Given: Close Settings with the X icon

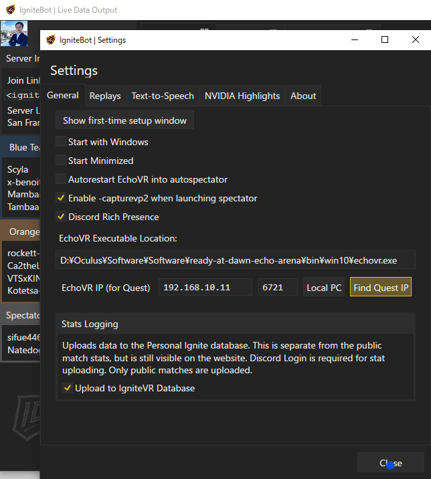Looking at the screenshot, I should tap(416, 39).
